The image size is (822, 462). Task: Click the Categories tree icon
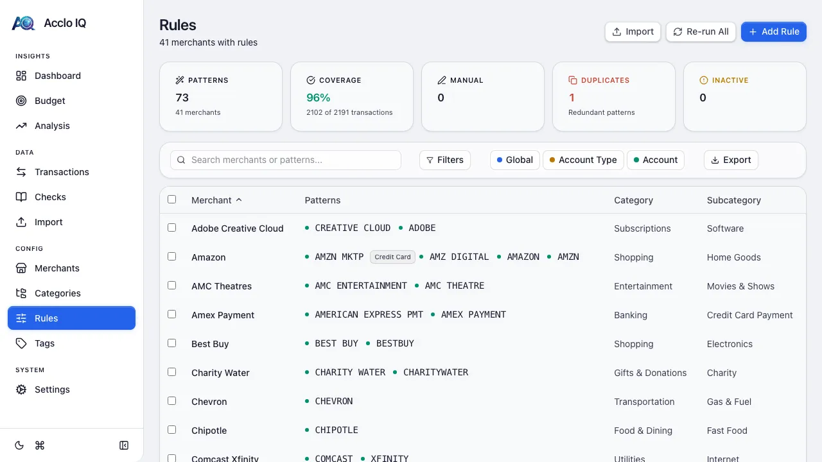[x=21, y=293]
